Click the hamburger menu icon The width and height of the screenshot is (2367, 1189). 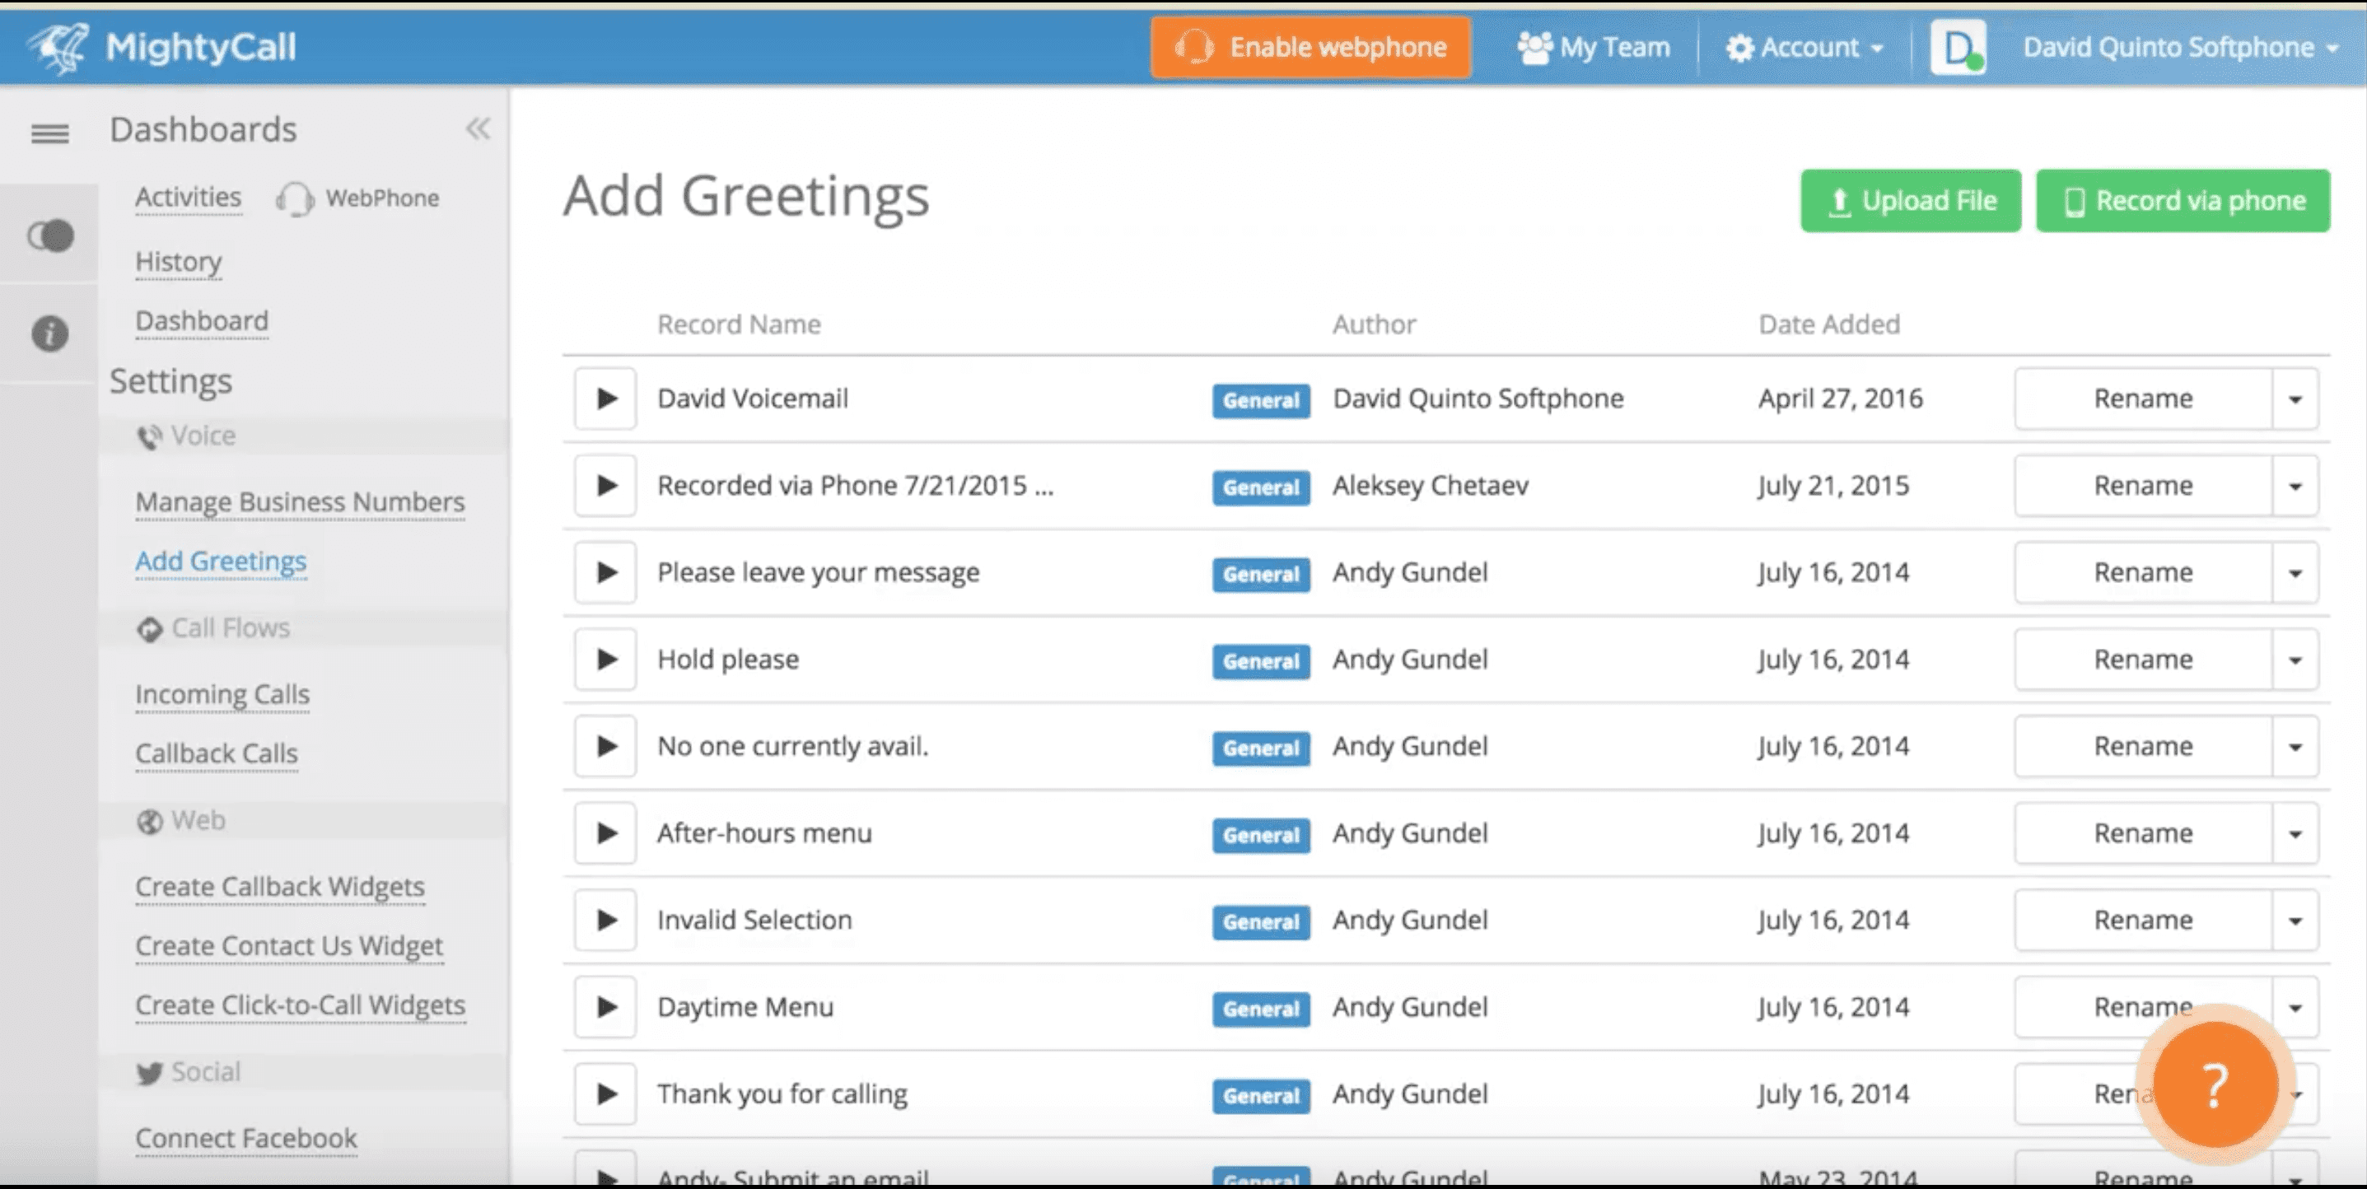click(49, 133)
